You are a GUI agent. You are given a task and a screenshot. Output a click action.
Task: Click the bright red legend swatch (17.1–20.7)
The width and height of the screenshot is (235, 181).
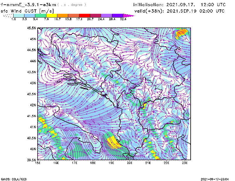tap(85, 16)
